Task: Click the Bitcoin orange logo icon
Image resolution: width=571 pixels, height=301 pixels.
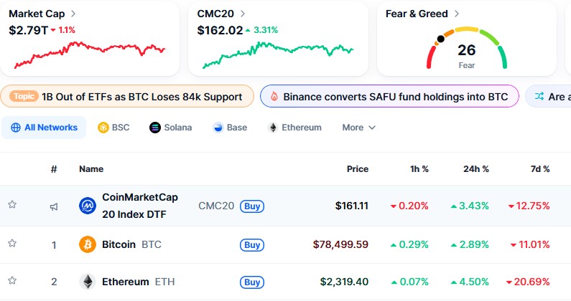Action: (87, 244)
